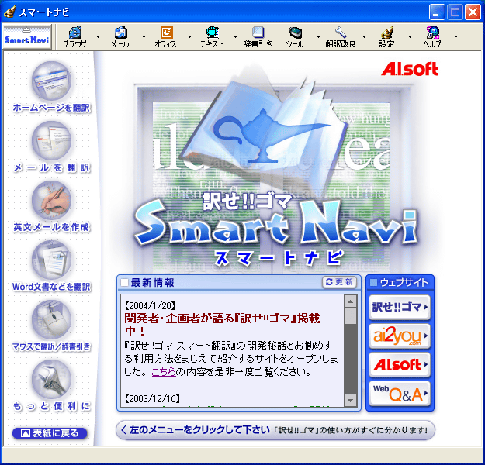Open the Web Q&A button
485x465 pixels.
click(400, 394)
